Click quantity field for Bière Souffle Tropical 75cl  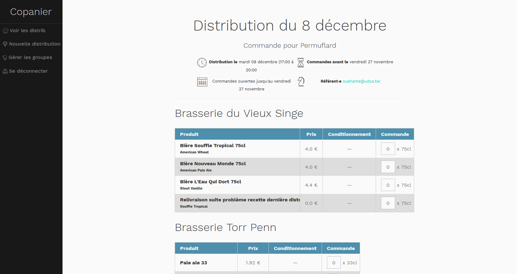point(388,149)
